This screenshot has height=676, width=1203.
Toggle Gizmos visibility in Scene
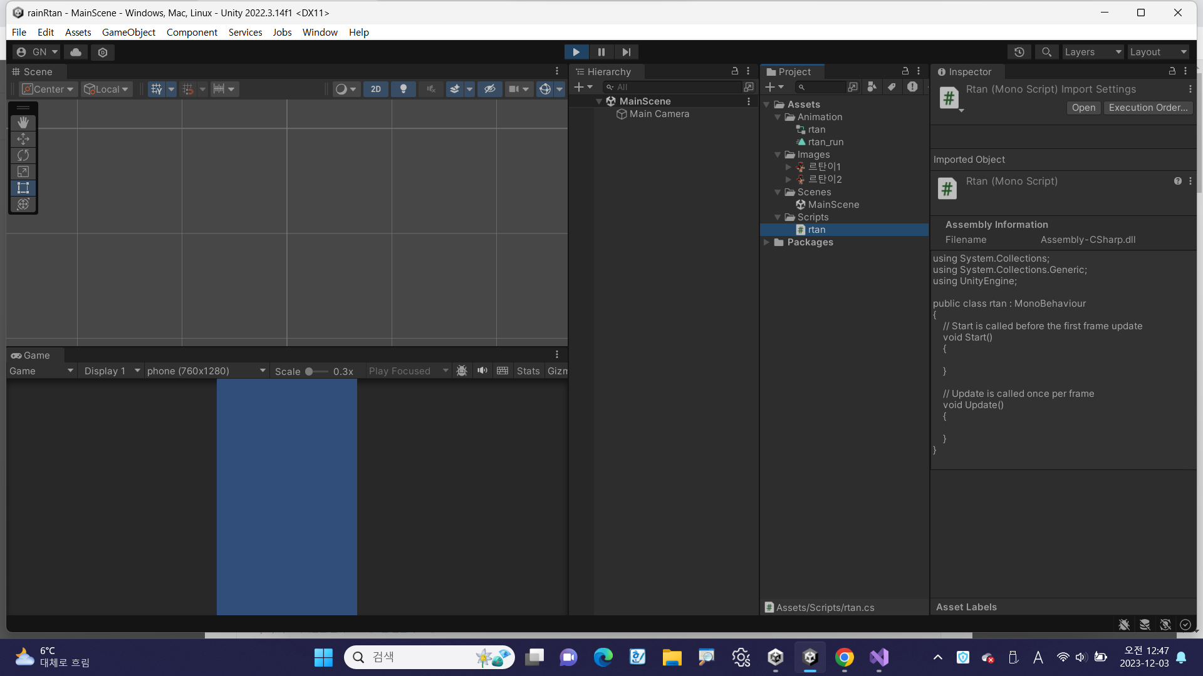click(545, 89)
